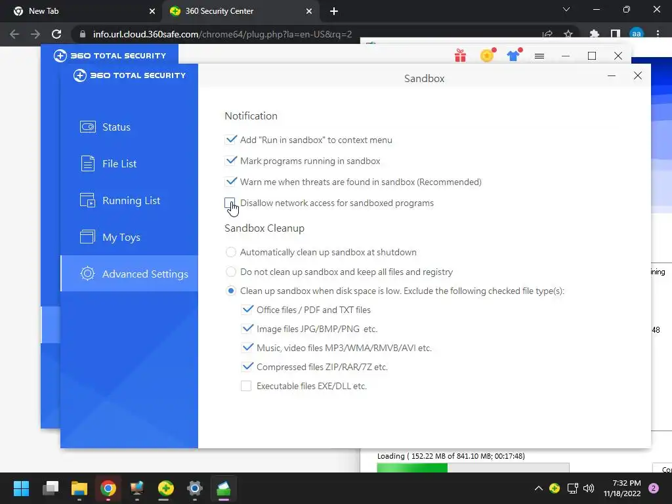Uncheck Image files JPG/BMP/PNG exclusion
The width and height of the screenshot is (672, 504).
[x=247, y=329]
